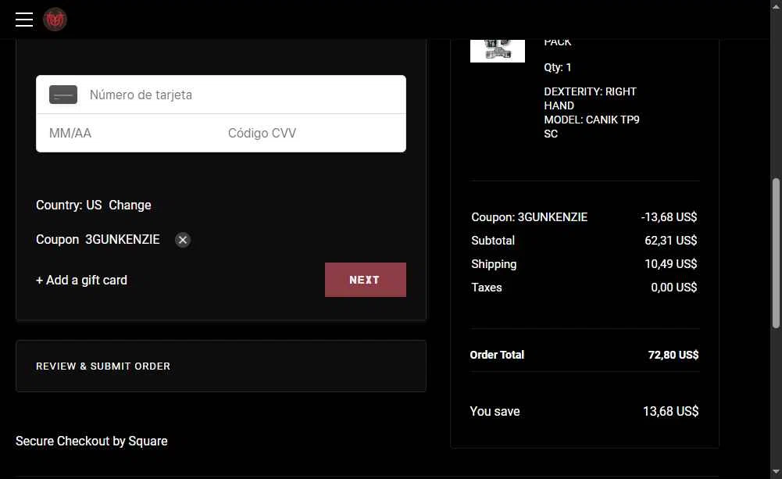Click the red store logo

click(55, 20)
